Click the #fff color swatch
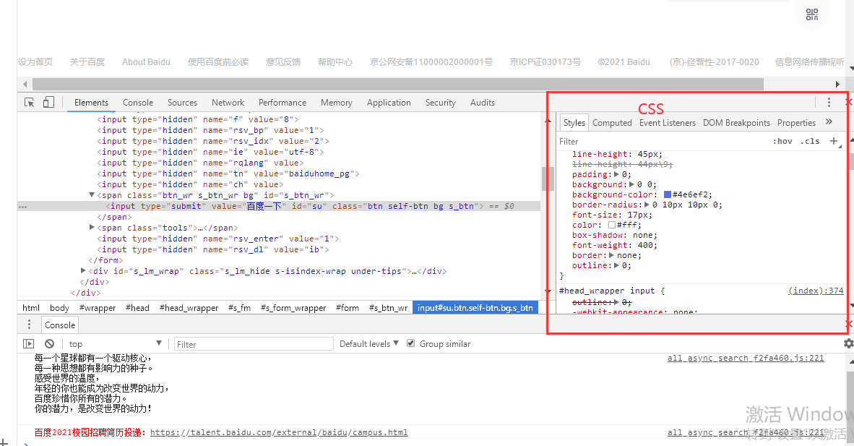The image size is (854, 446). point(612,225)
